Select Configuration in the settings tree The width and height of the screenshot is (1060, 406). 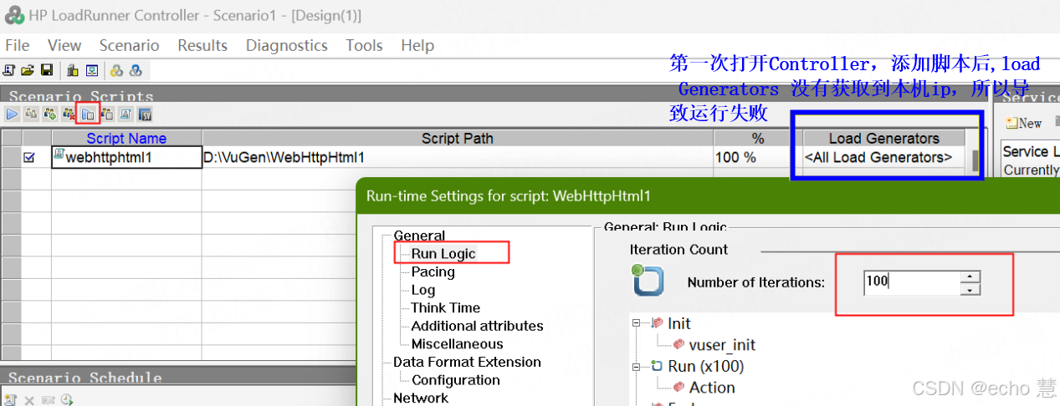tap(455, 379)
